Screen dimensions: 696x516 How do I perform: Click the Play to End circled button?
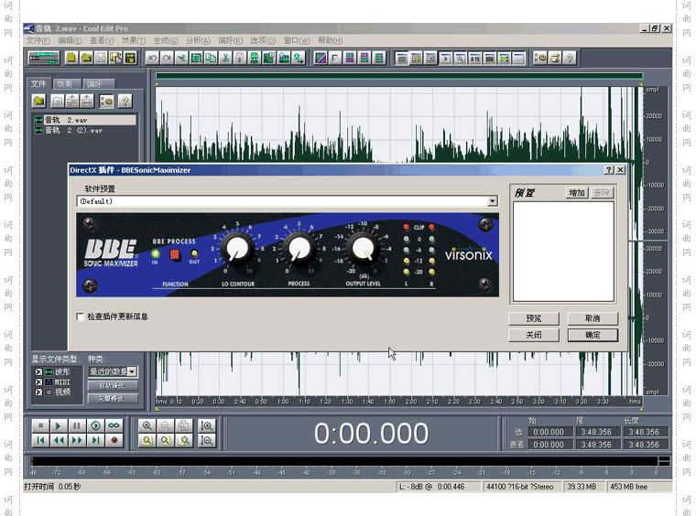[x=95, y=425]
